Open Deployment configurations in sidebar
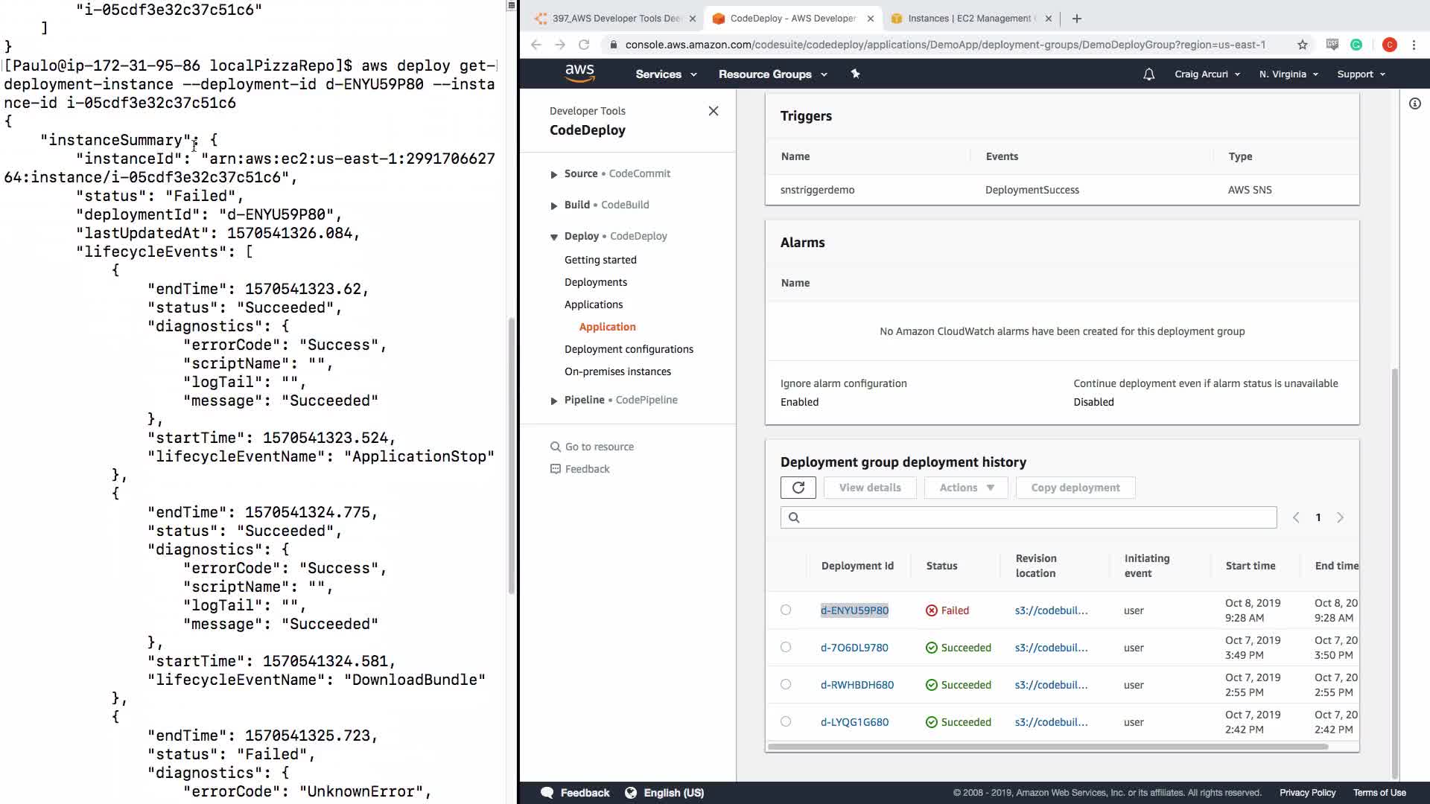The width and height of the screenshot is (1430, 804). [x=629, y=349]
